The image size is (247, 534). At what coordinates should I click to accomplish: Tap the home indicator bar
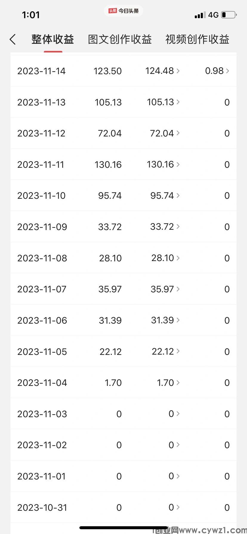123,527
